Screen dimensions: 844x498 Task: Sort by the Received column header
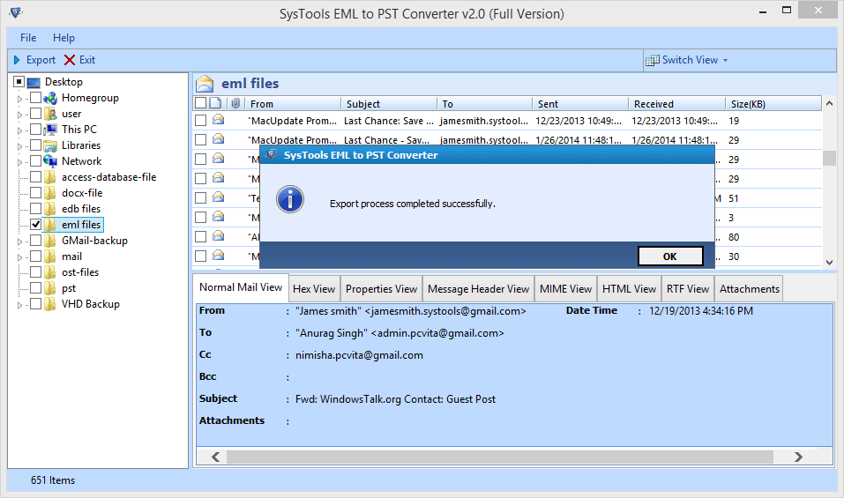point(676,104)
